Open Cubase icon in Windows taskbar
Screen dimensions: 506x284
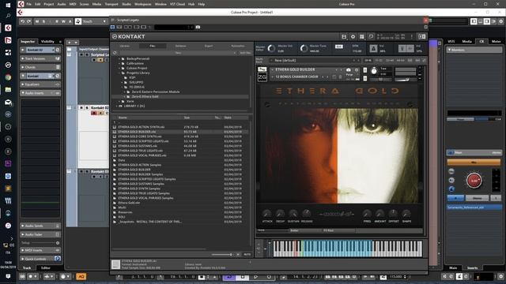click(x=8, y=28)
